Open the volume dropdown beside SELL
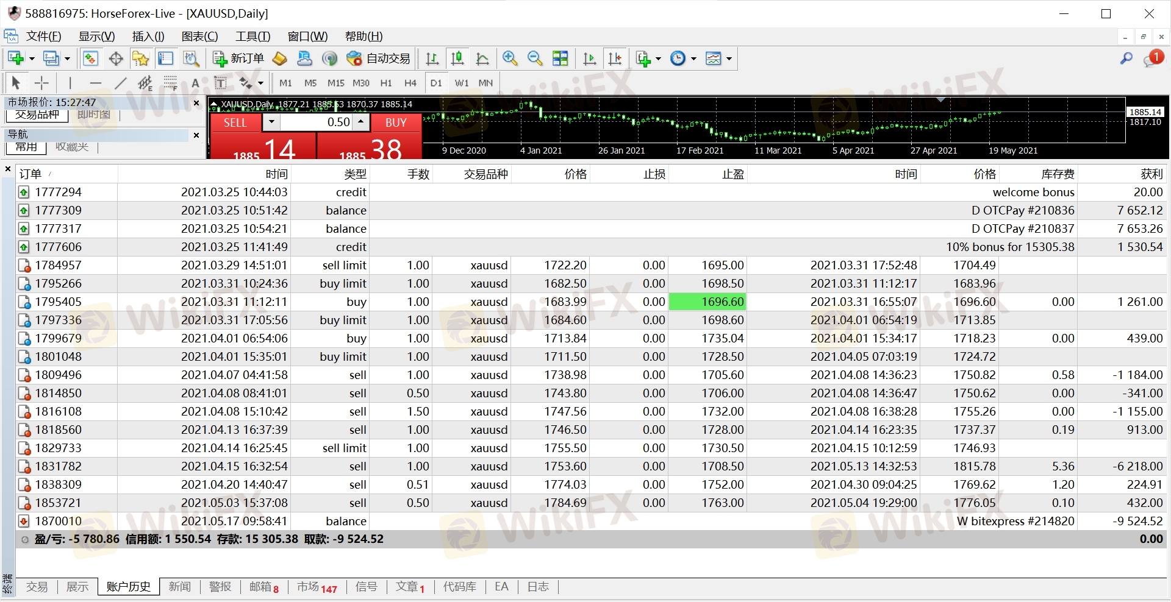Viewport: 1171px width, 602px height. [x=271, y=122]
